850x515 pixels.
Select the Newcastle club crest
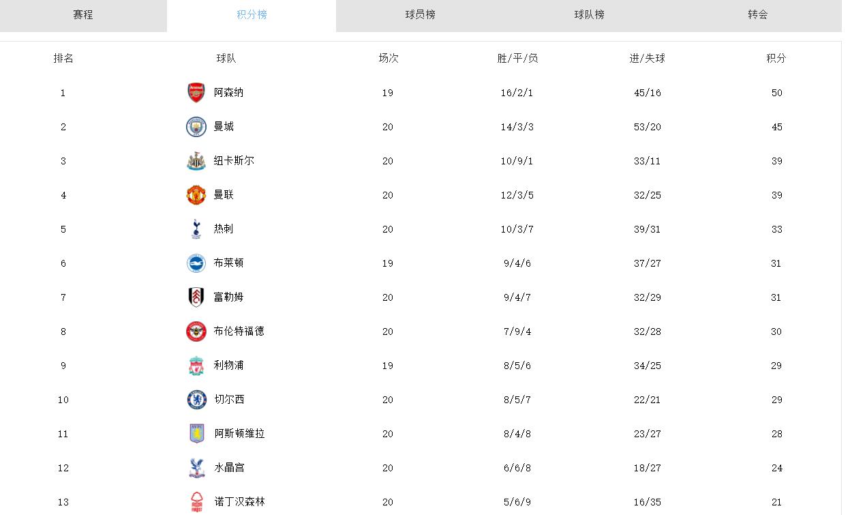[x=196, y=161]
